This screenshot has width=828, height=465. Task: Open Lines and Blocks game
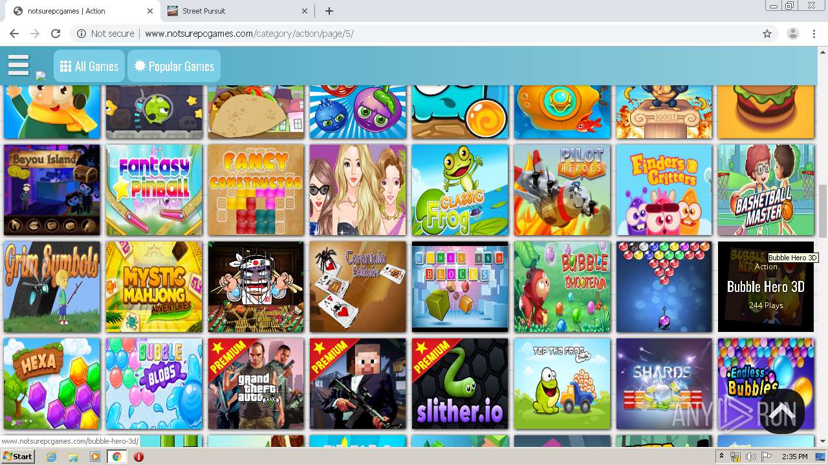point(460,287)
